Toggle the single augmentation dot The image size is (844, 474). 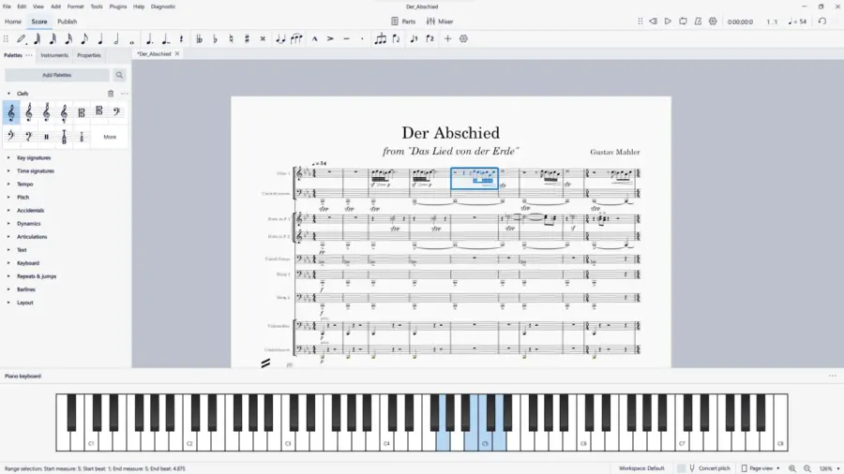150,38
